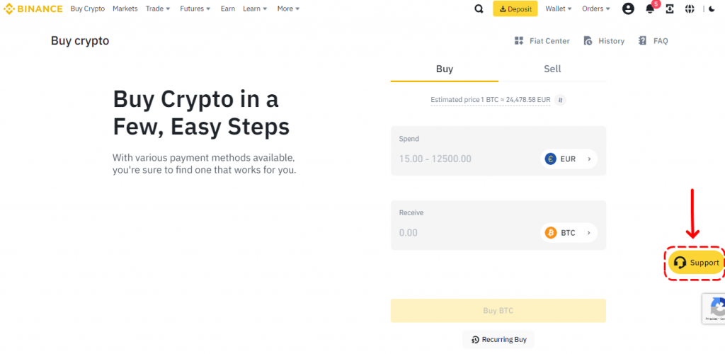Open the notifications bell
The image size is (725, 354).
point(650,9)
